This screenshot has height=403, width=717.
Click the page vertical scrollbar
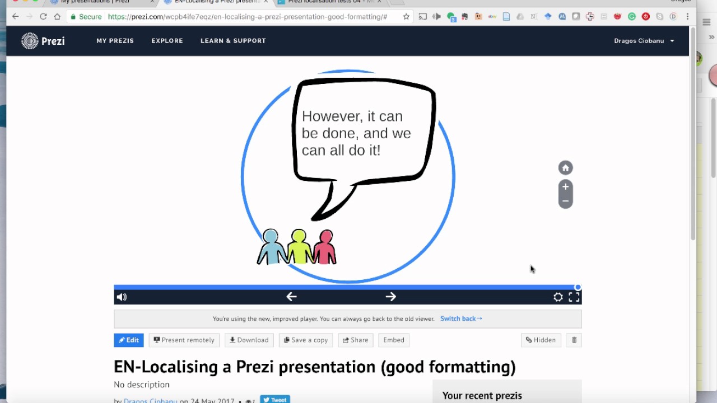(692, 134)
